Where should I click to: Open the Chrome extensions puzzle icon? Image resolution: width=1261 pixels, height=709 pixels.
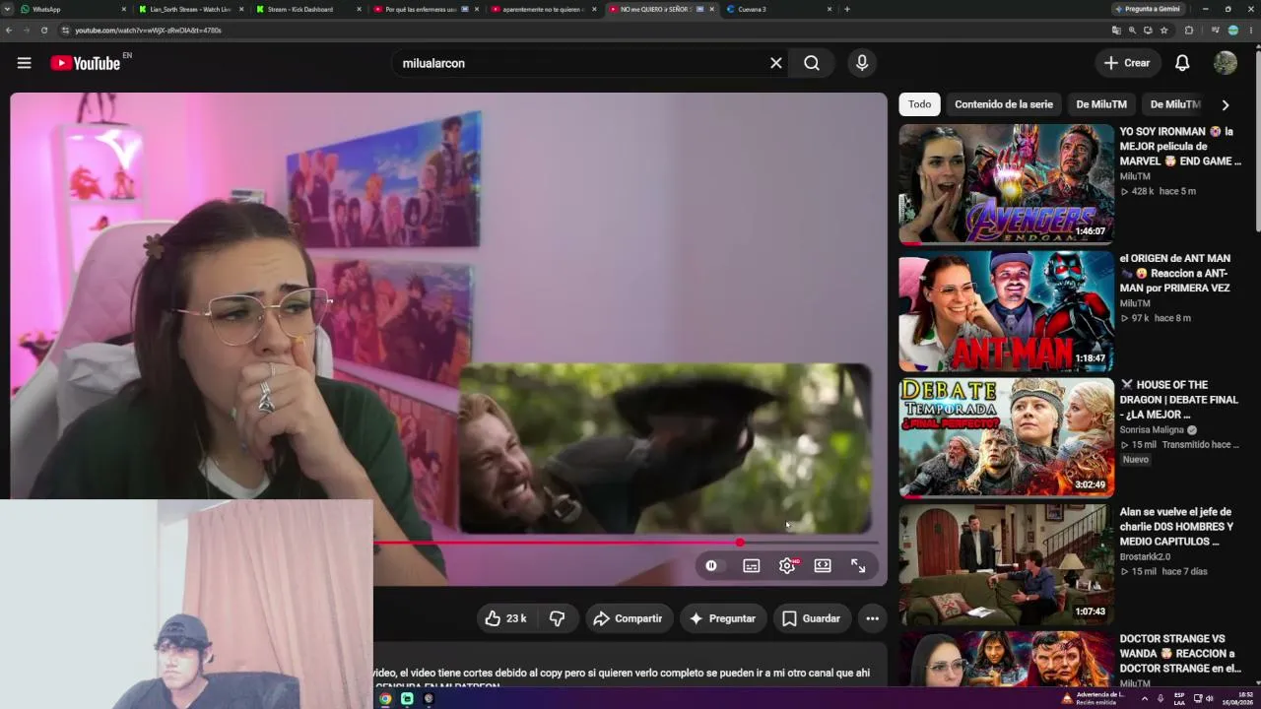tap(1189, 31)
